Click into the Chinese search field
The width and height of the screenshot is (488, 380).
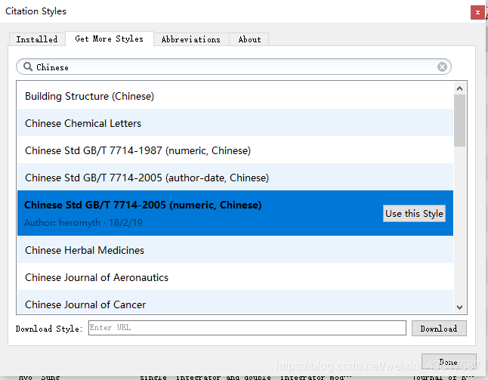pos(233,66)
